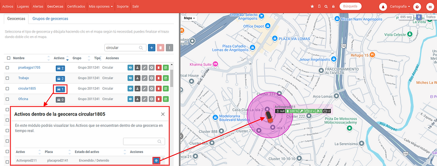Screen dimensions: 437x166
Task: Switch to Grupos de geocercas tab
Action: point(50,19)
